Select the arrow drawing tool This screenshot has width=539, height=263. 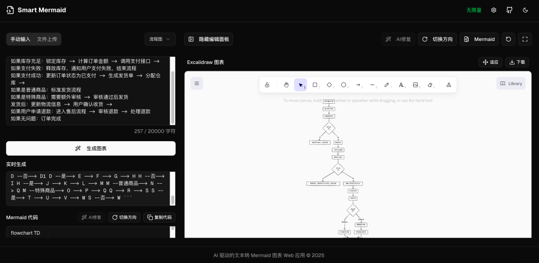(x=358, y=85)
